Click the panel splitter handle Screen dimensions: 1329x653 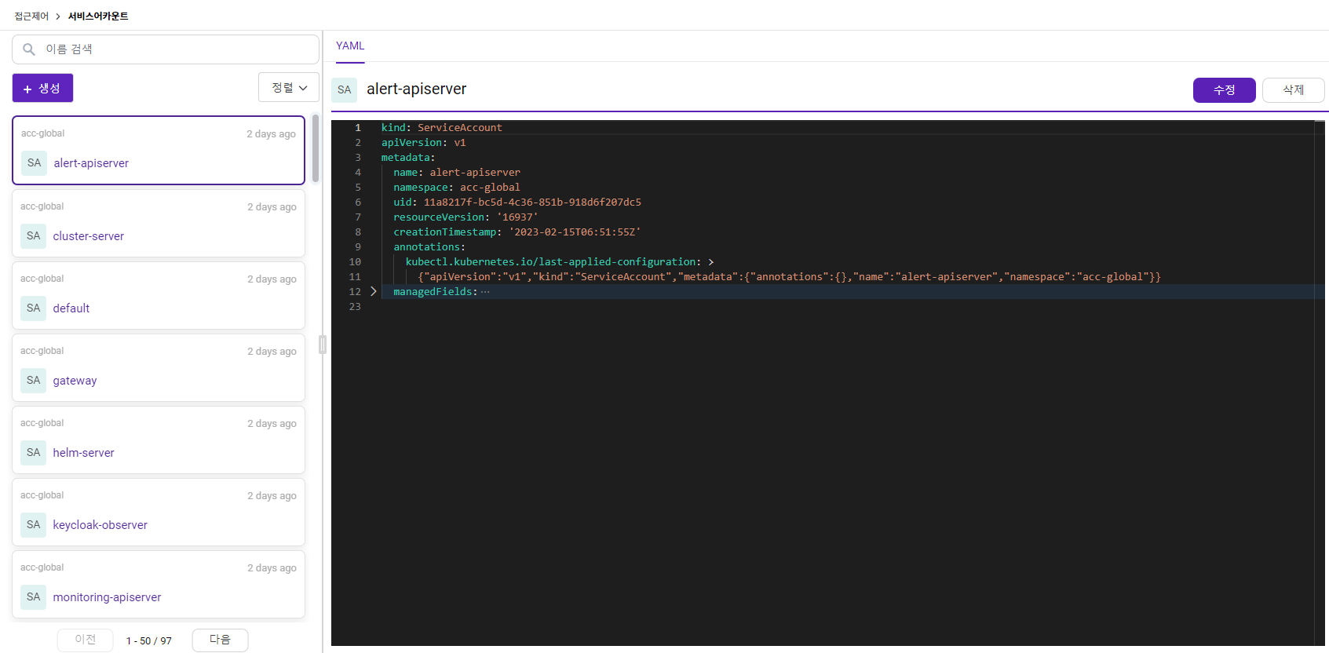tap(323, 345)
